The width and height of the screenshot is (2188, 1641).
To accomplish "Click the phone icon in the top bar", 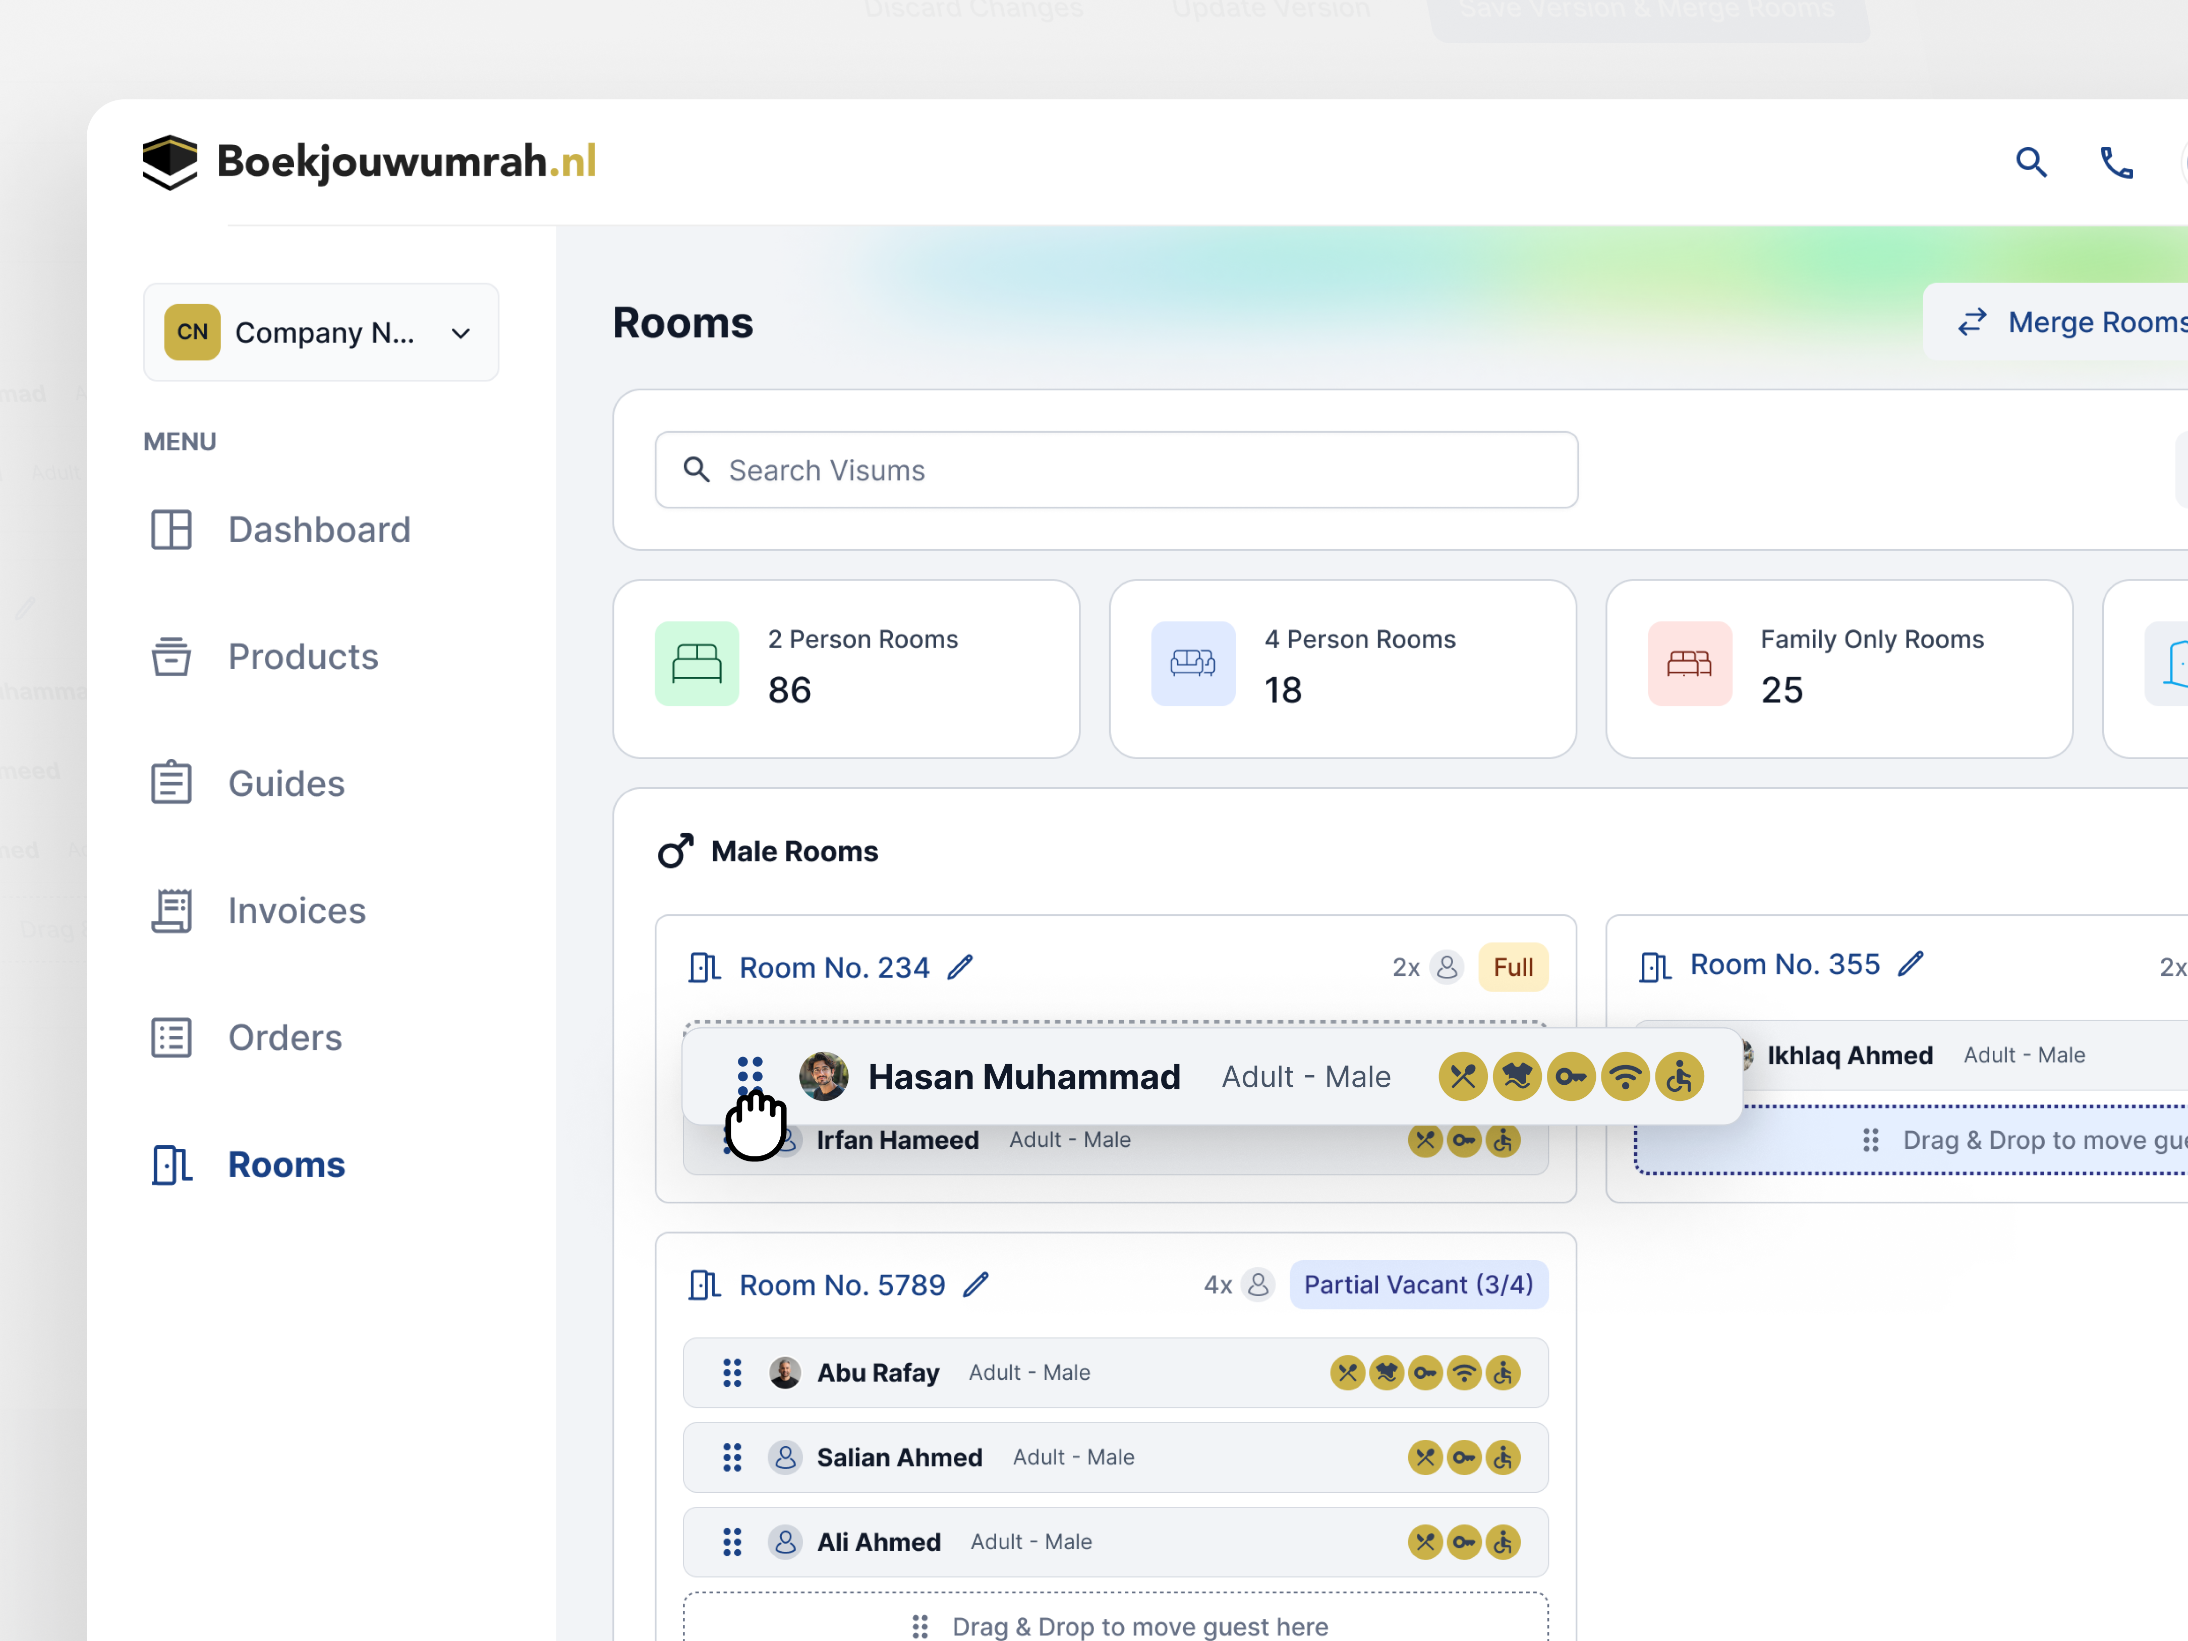I will pos(2117,161).
